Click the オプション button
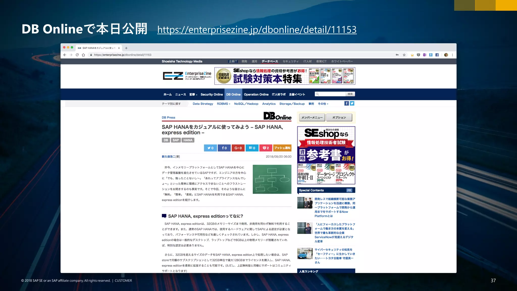 339,117
